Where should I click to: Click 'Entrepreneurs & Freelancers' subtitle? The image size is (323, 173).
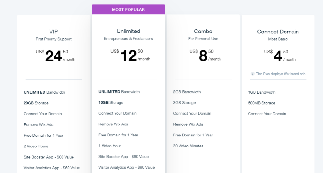pyautogui.click(x=128, y=39)
